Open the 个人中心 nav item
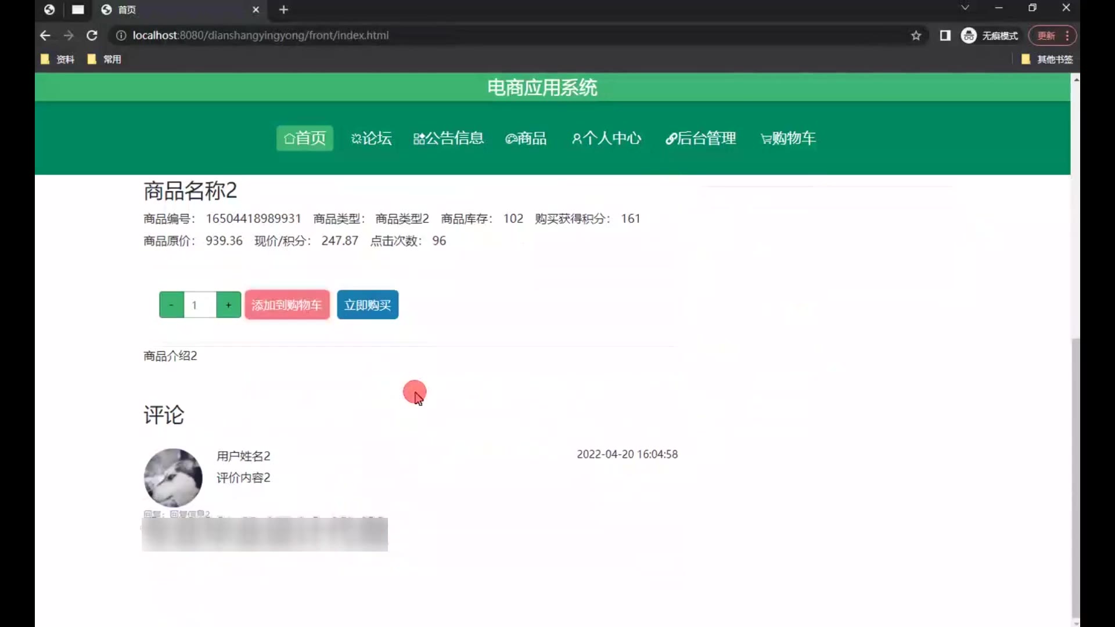This screenshot has height=627, width=1115. tap(606, 138)
